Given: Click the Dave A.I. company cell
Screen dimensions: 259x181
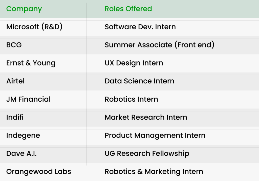Looking at the screenshot, I should (21, 154).
